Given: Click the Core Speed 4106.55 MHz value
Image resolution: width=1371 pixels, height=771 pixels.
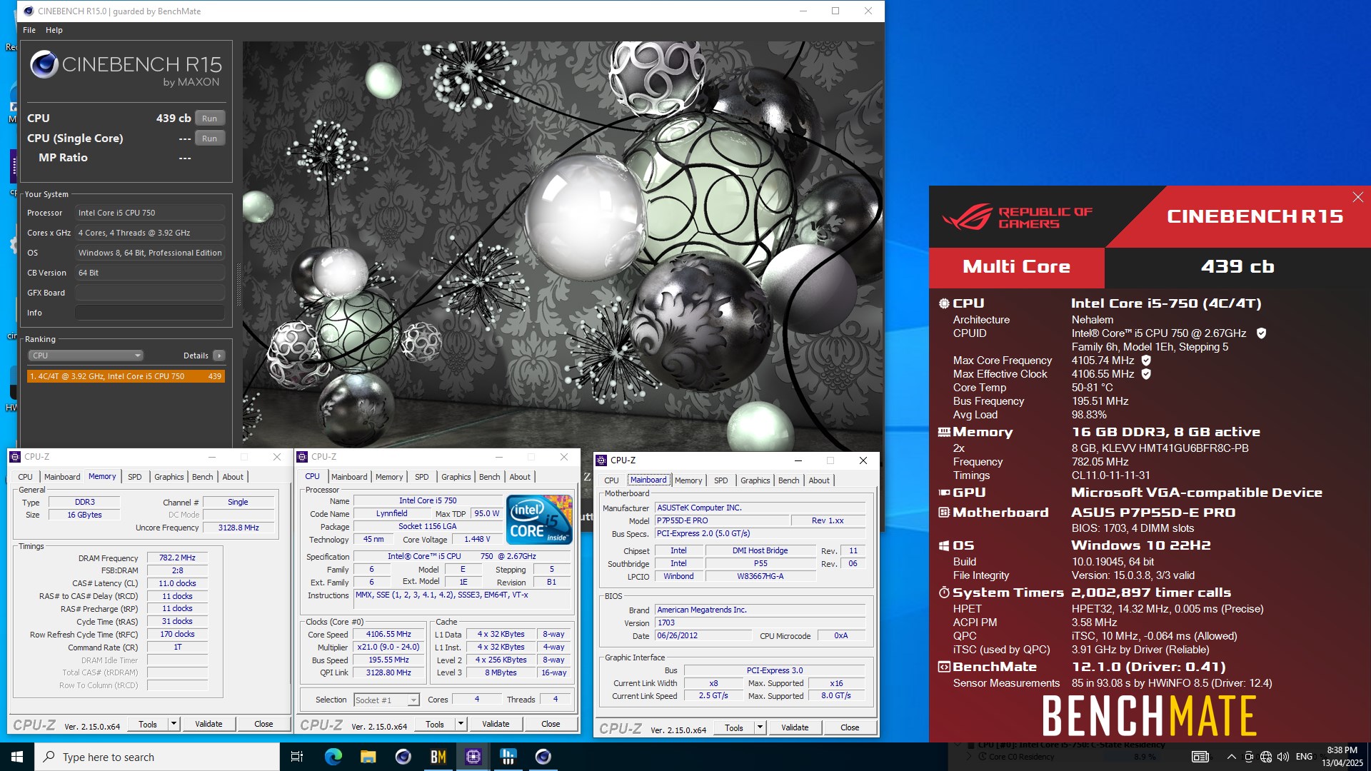Looking at the screenshot, I should click(388, 635).
